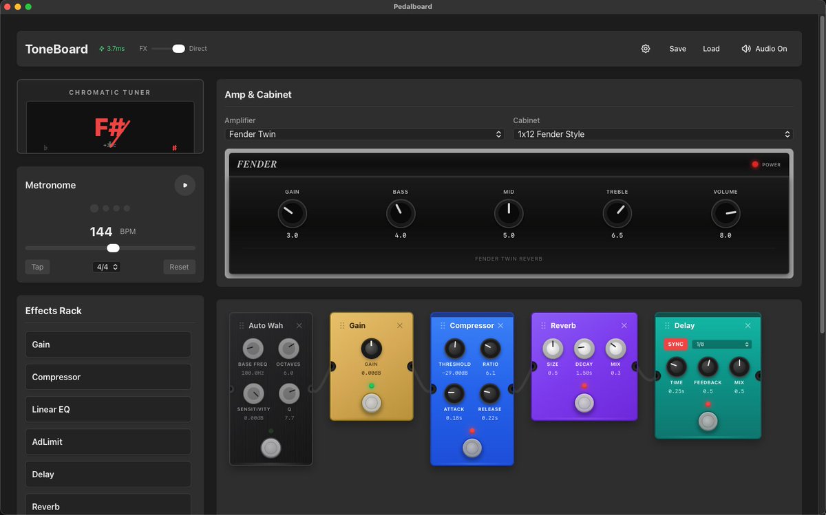
Task: Start the metronome play button
Action: 184,185
